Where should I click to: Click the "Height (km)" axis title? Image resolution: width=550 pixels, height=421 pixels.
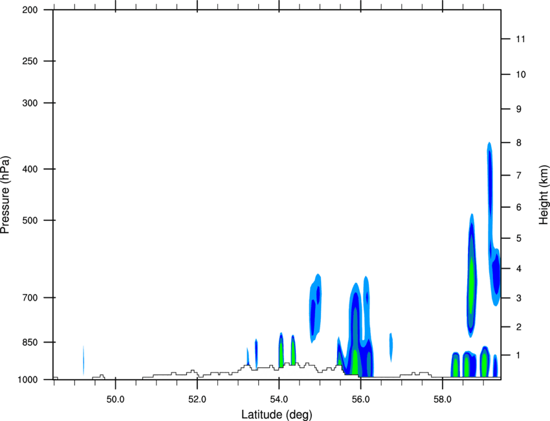[544, 194]
